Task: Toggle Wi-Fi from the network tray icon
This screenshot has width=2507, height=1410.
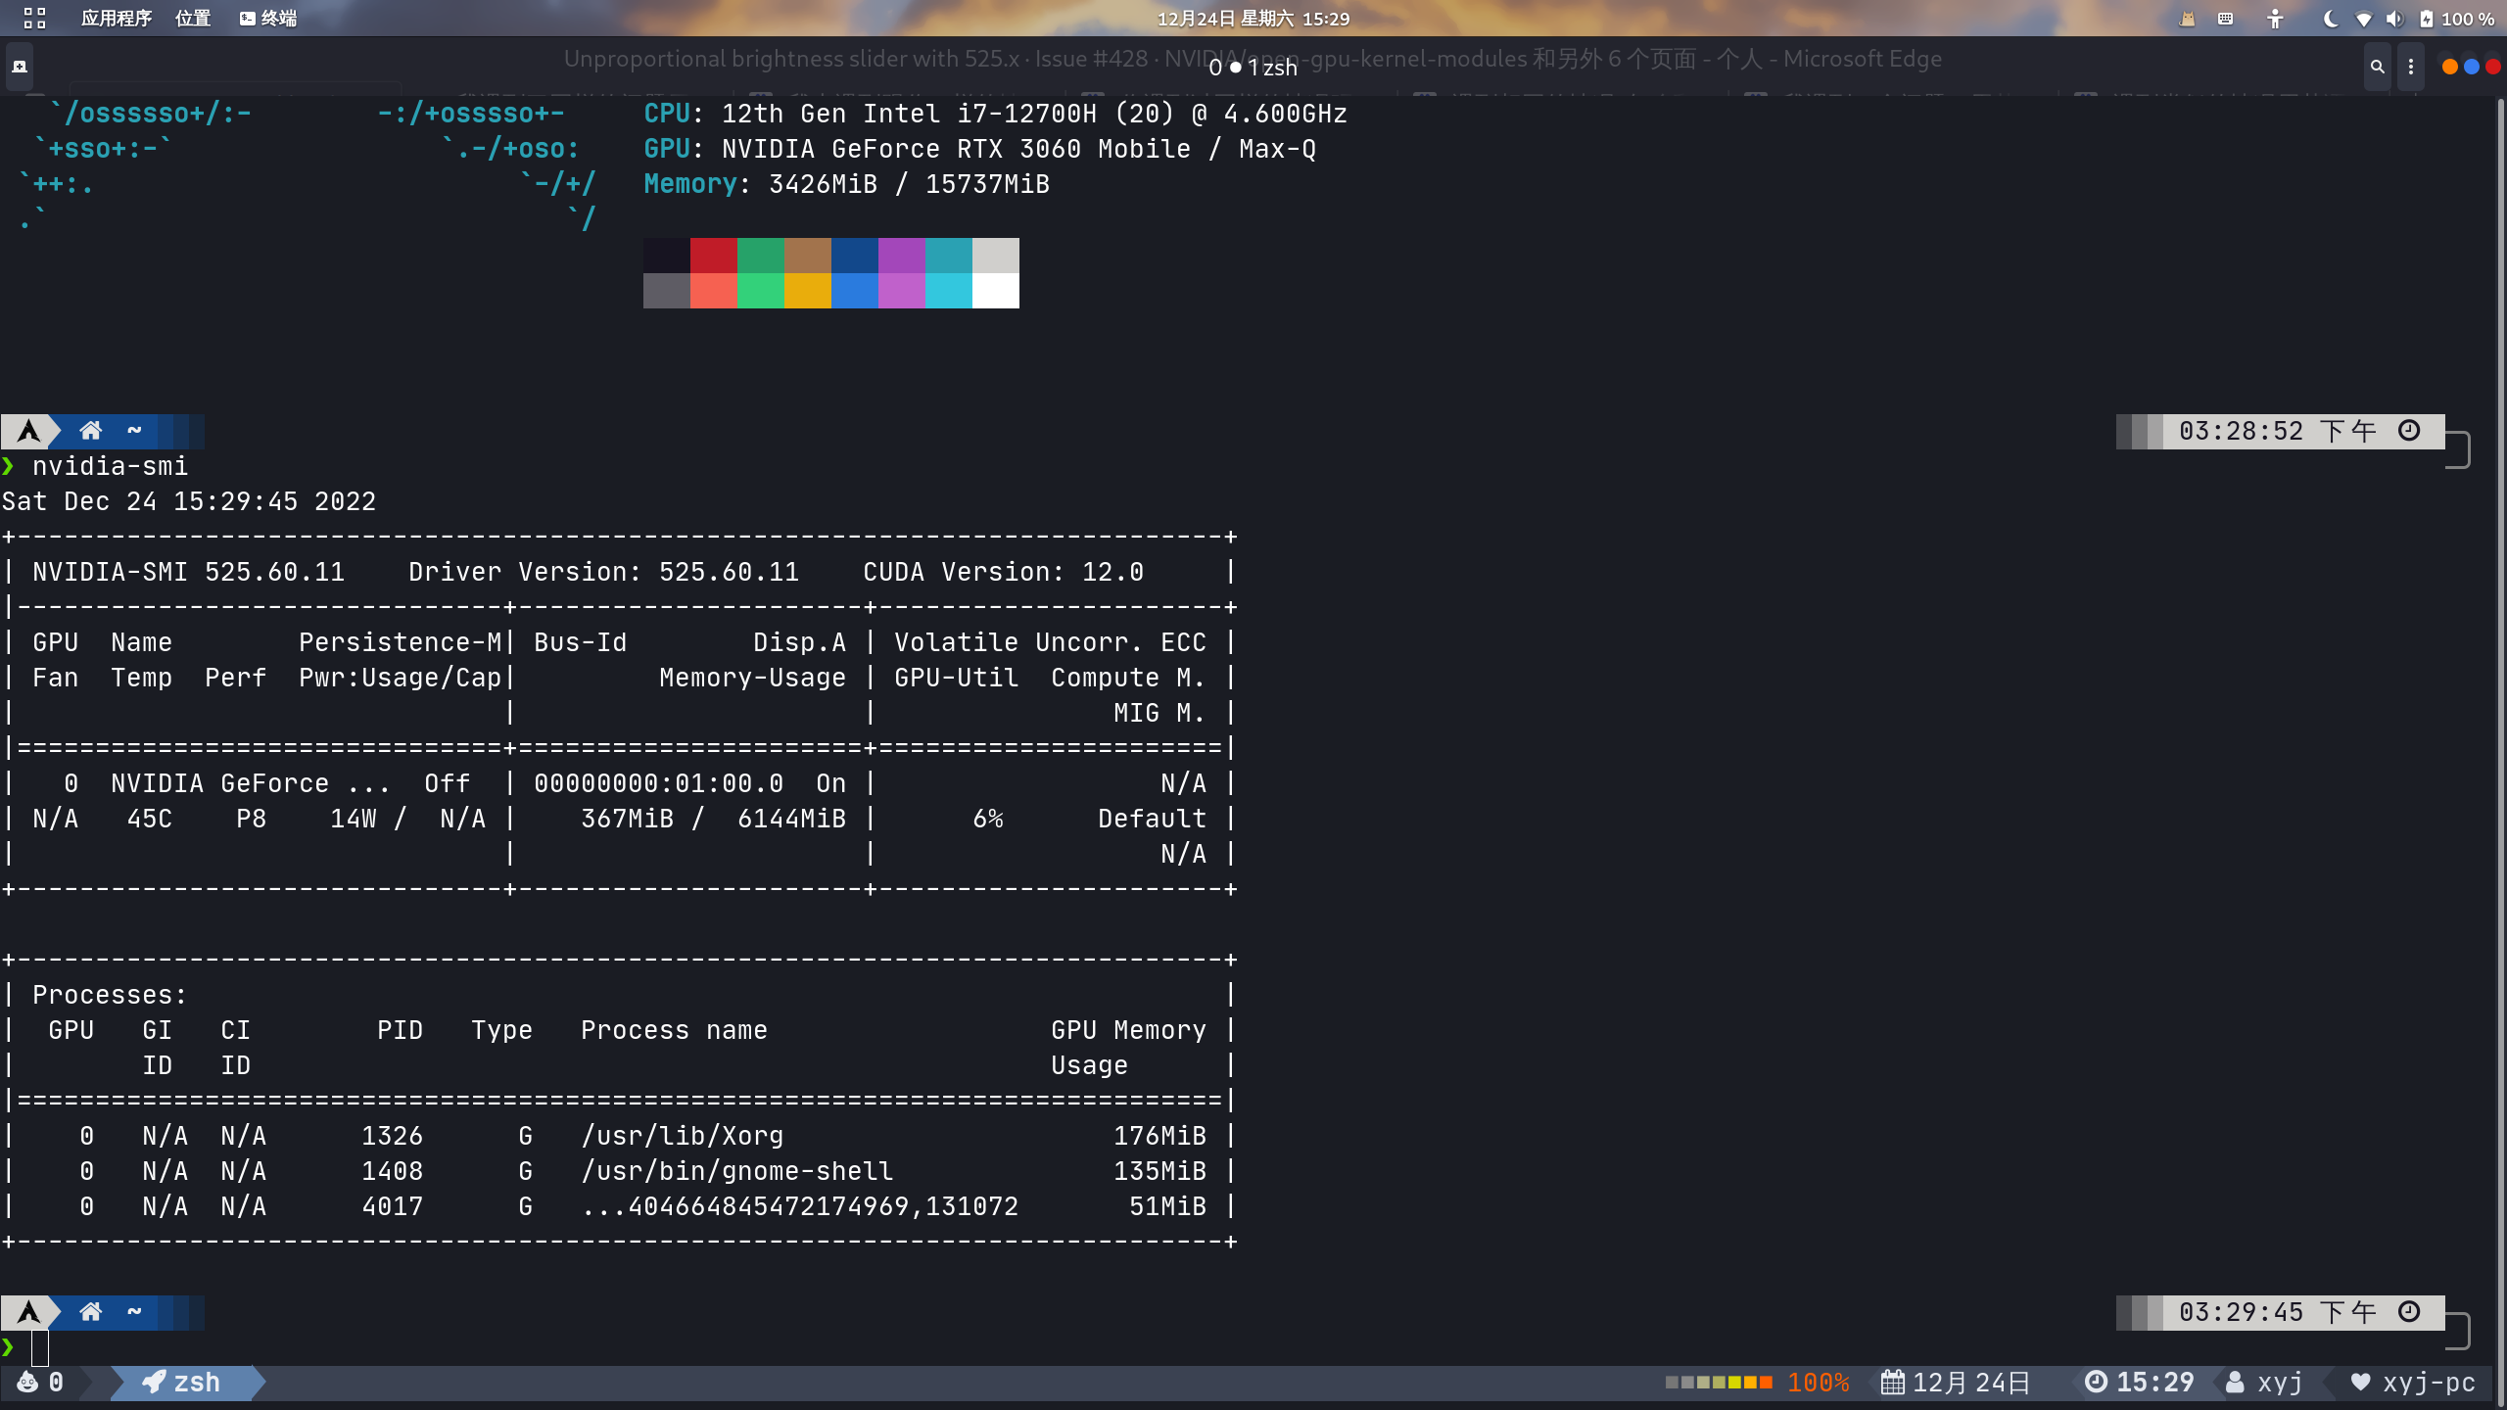Action: (x=2364, y=19)
